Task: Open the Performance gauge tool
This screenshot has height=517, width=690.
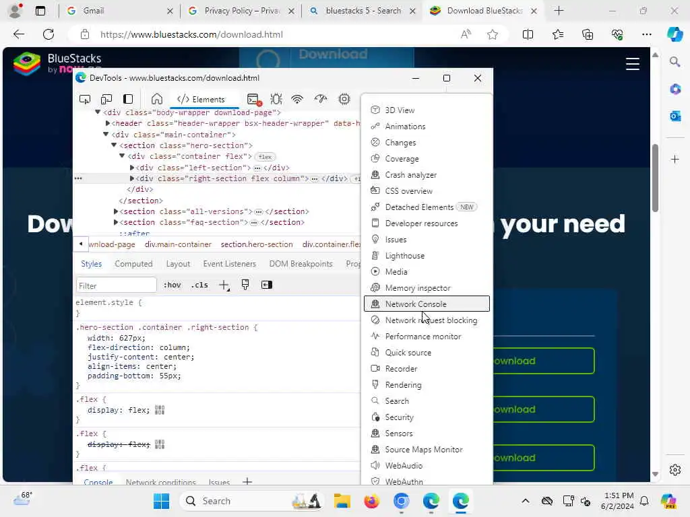Action: click(321, 100)
